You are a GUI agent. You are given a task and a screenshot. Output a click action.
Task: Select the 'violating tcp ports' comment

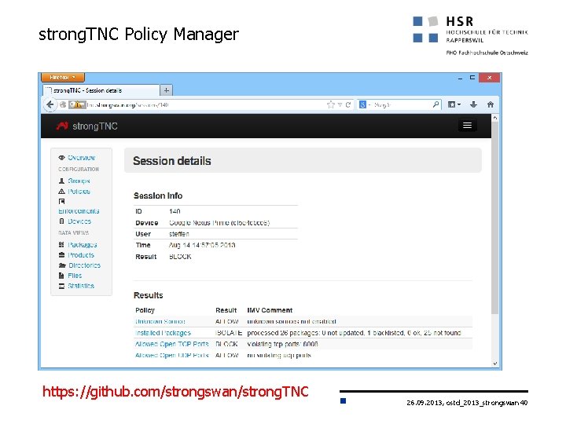point(283,344)
